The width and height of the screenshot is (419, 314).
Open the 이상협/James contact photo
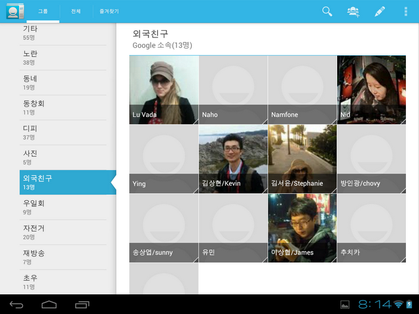coord(302,228)
